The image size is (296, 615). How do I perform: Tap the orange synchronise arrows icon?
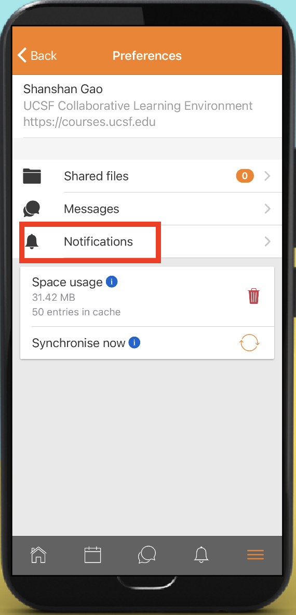tap(249, 343)
